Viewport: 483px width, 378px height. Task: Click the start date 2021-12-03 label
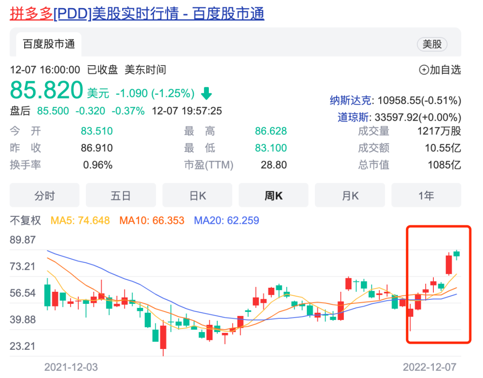[x=71, y=367]
